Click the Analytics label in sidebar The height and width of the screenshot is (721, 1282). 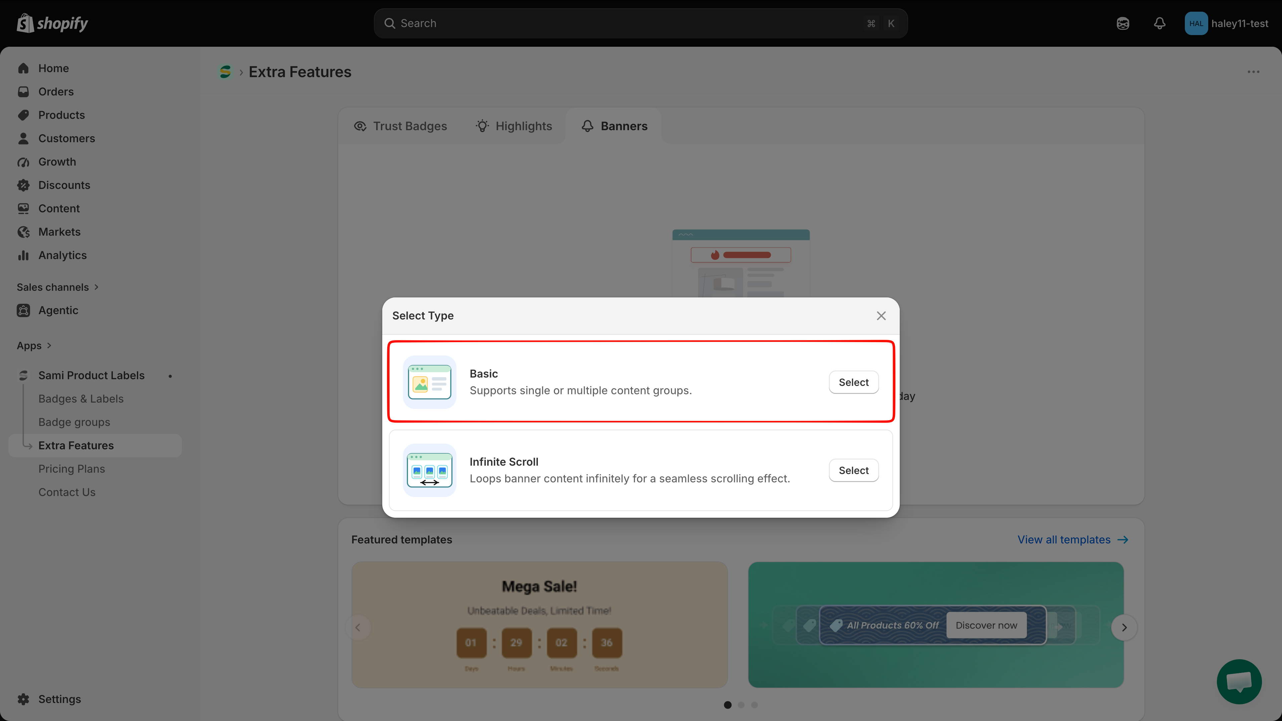tap(62, 255)
